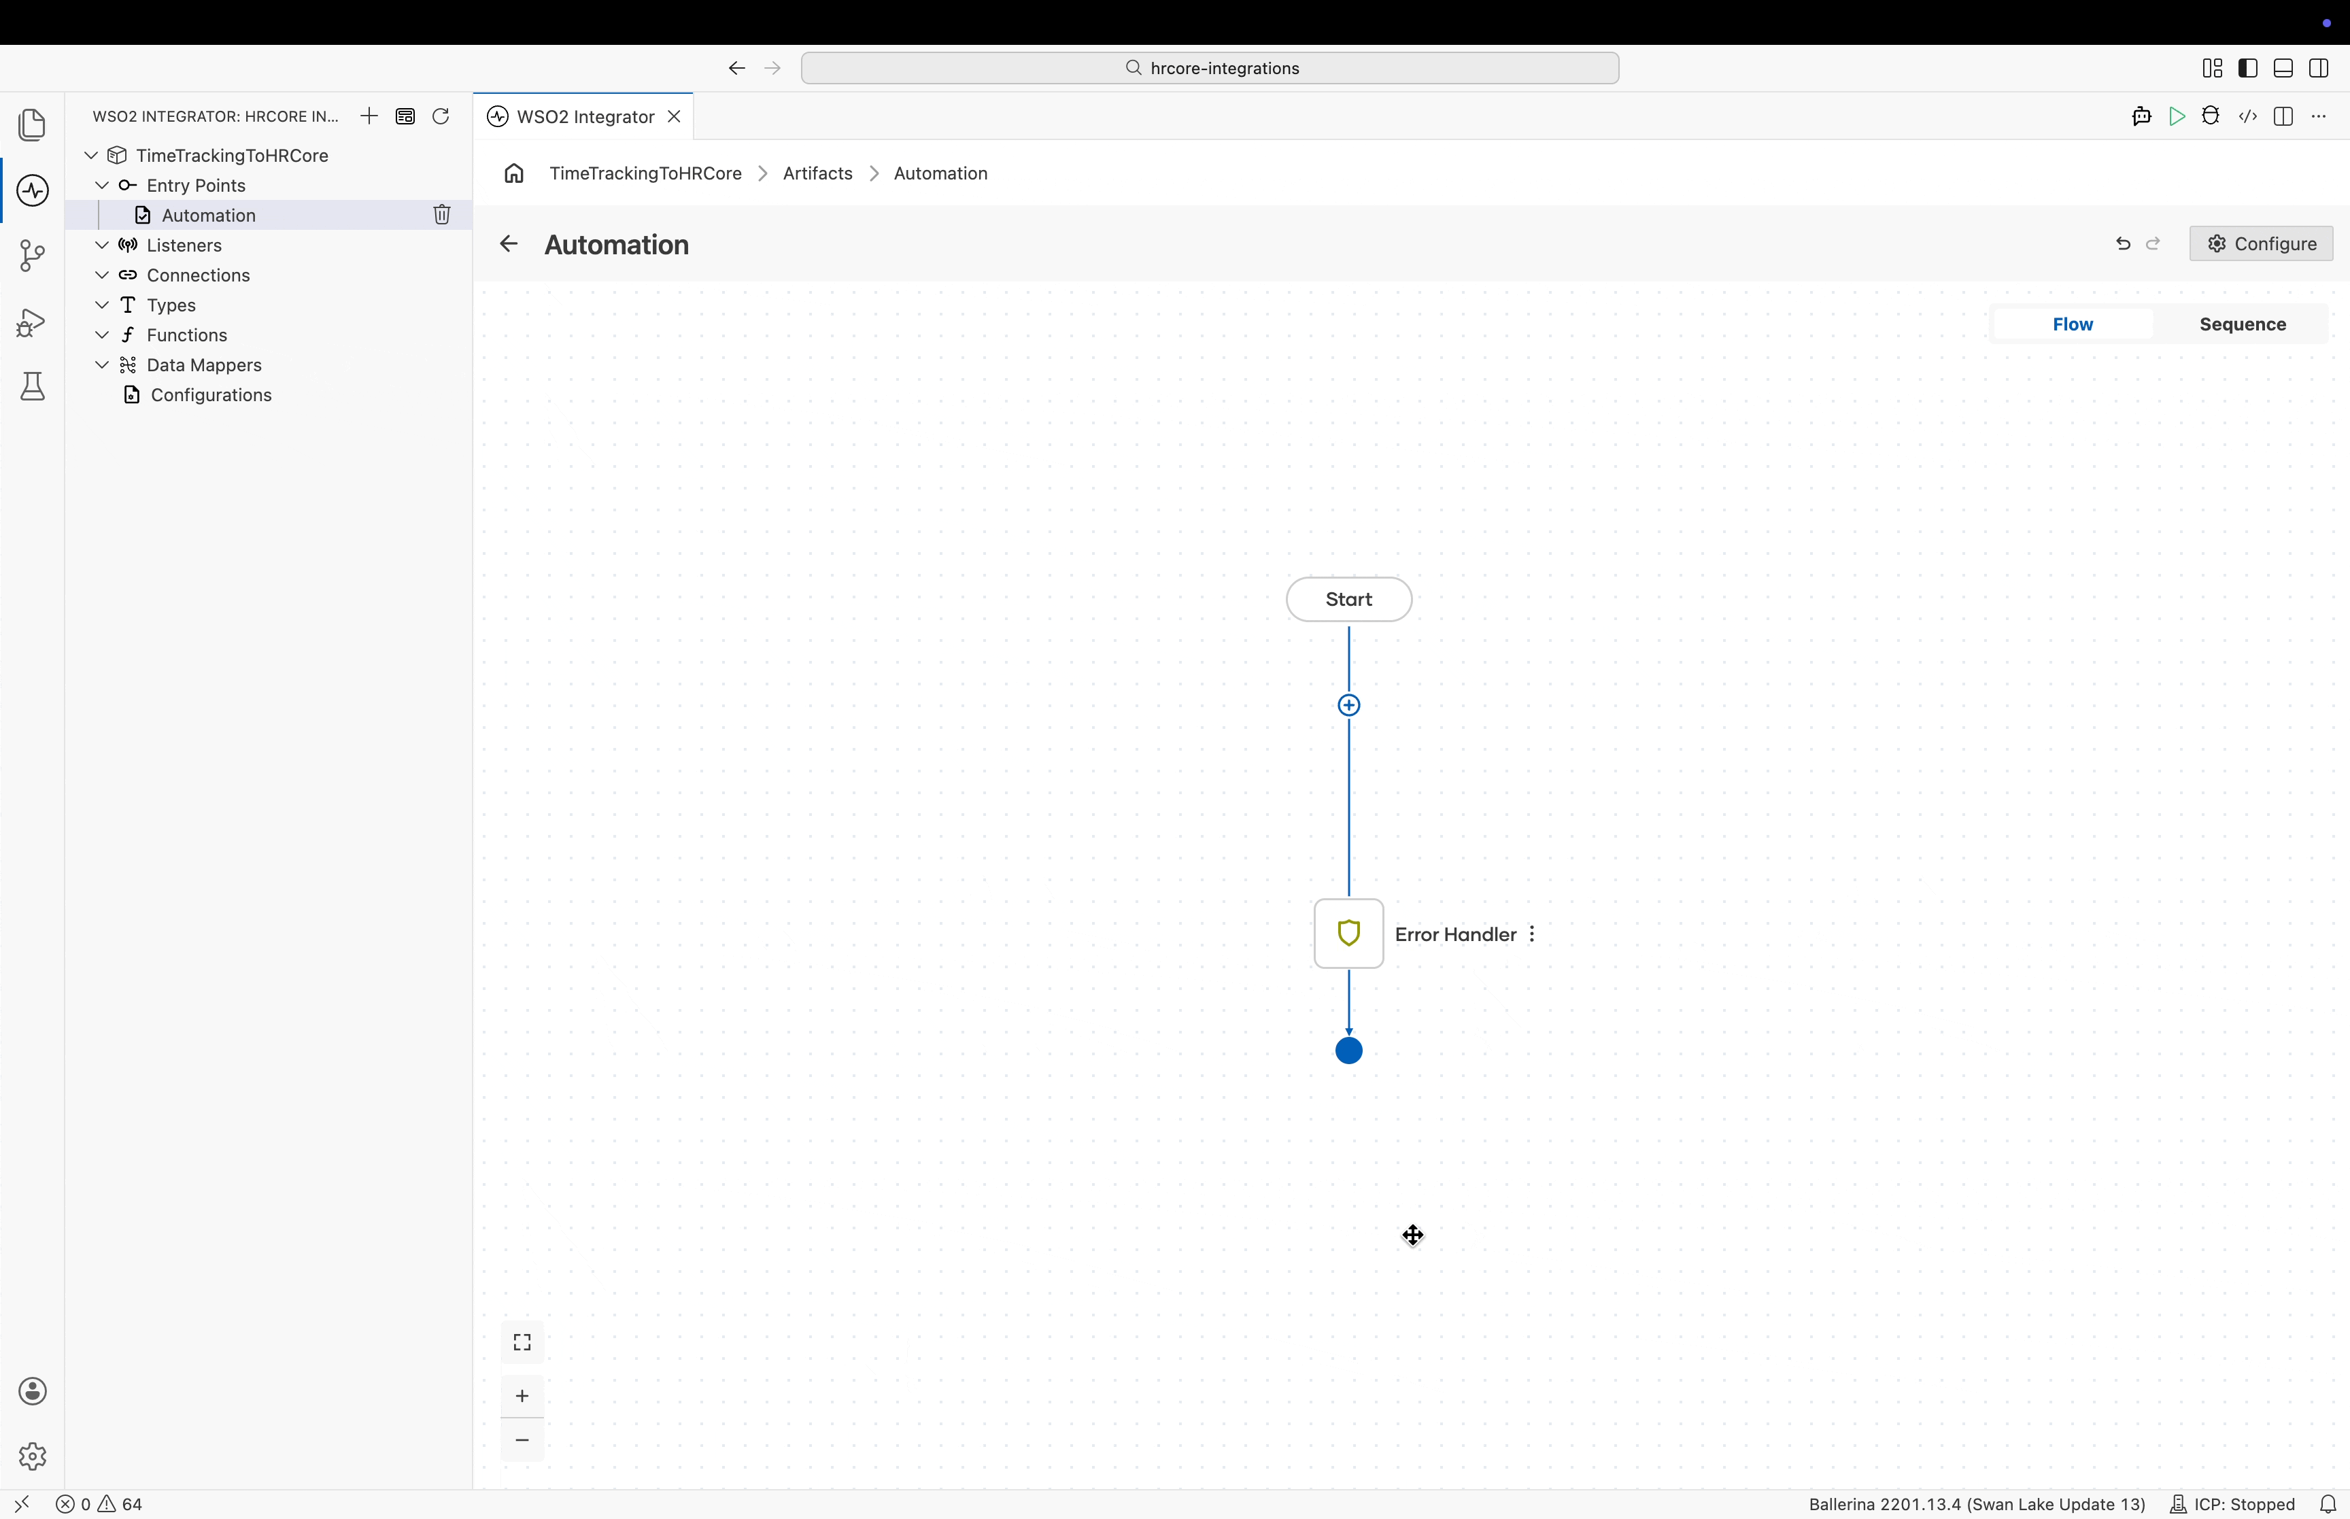Image resolution: width=2350 pixels, height=1519 pixels.
Task: Toggle the secondary side bar layout icon
Action: click(2319, 68)
